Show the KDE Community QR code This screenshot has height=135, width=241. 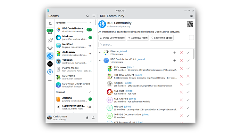pos(190,24)
